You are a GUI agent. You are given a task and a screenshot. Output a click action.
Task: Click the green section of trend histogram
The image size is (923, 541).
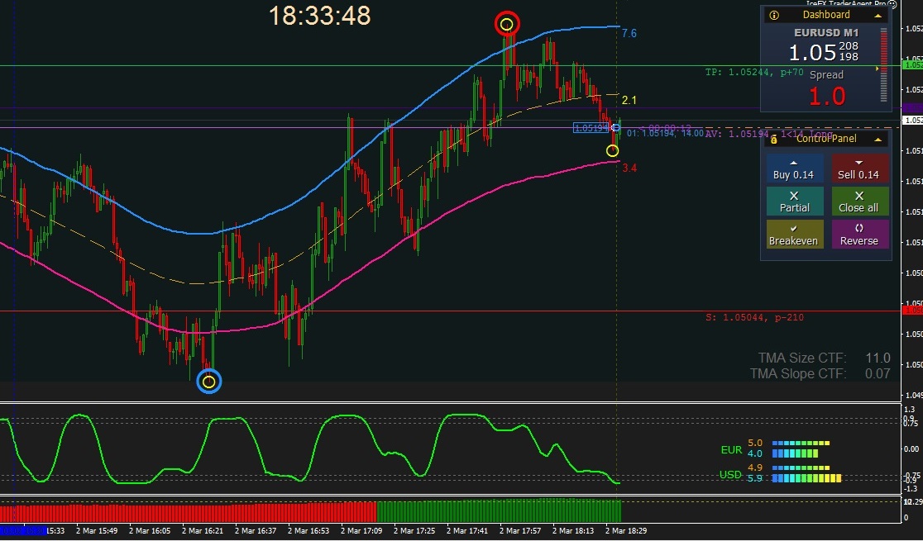point(499,511)
